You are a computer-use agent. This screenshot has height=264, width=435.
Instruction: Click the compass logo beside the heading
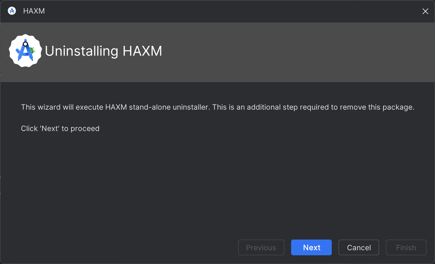[25, 51]
